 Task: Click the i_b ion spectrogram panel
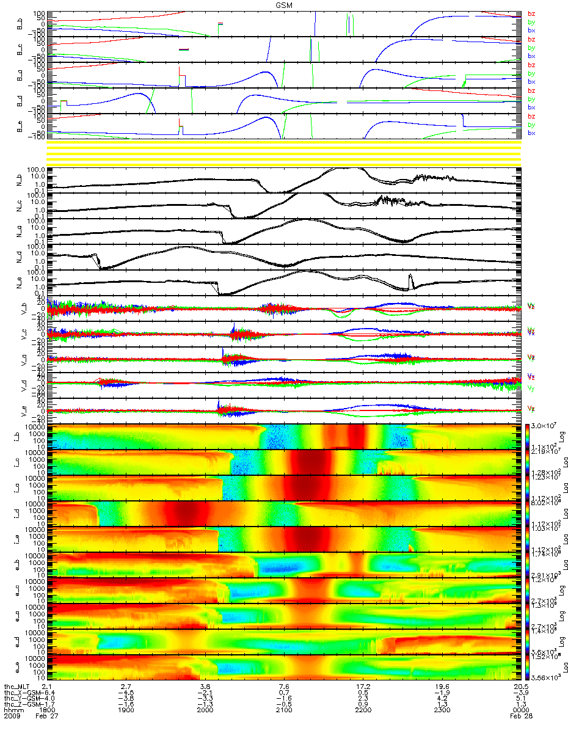pos(284,436)
